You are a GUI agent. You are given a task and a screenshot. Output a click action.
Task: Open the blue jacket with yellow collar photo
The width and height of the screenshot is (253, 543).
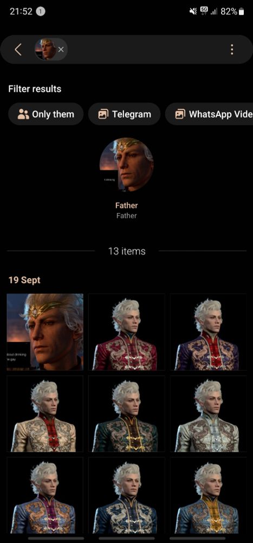pos(208,496)
